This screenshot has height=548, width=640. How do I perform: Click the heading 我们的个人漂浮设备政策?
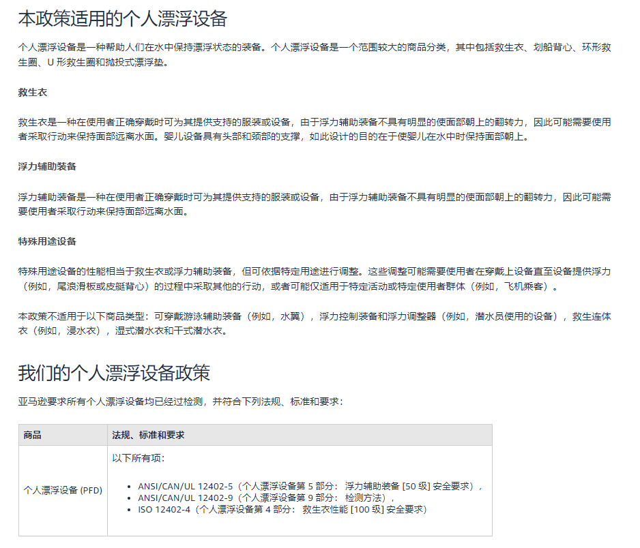pos(113,373)
